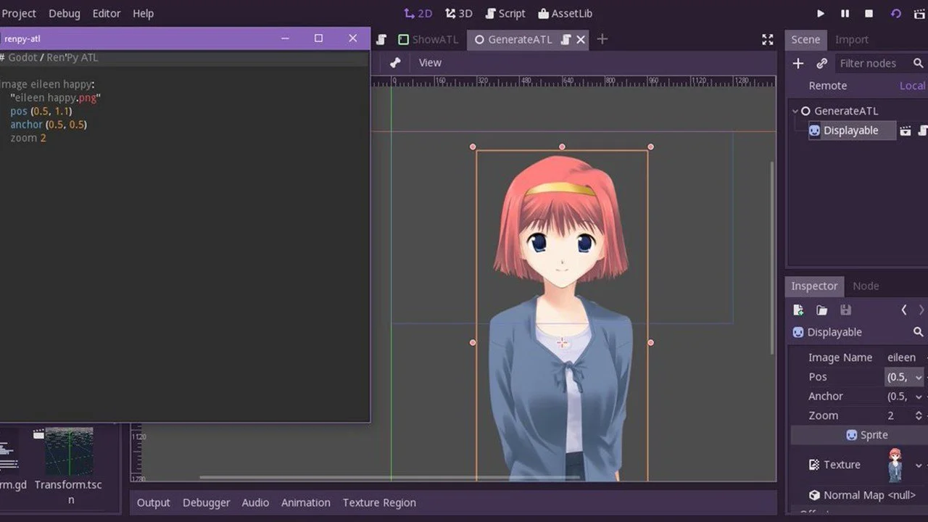Stop the running scene
The height and width of the screenshot is (522, 928).
(869, 13)
